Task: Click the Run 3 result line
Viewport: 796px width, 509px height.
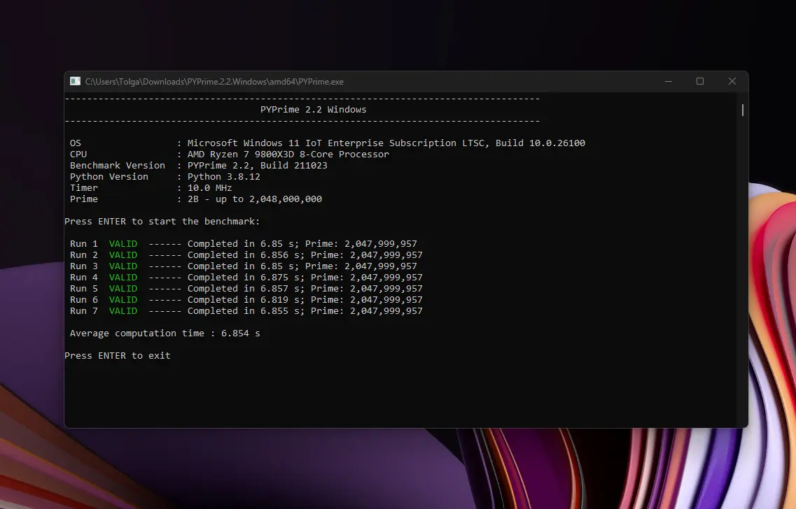Action: (243, 266)
